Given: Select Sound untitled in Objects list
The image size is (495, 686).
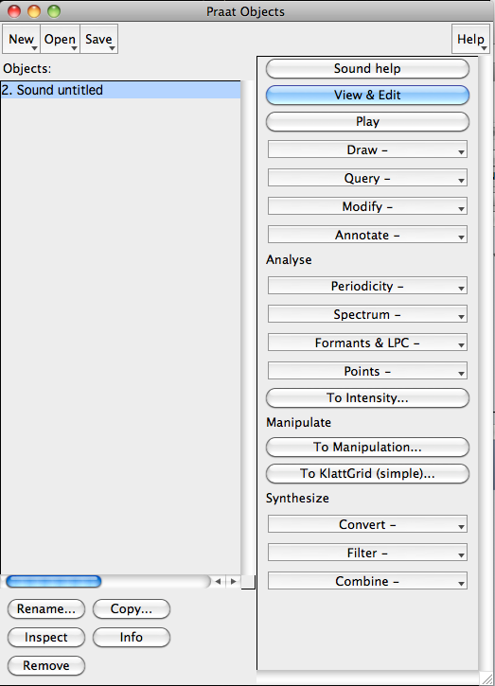Looking at the screenshot, I should (x=121, y=90).
